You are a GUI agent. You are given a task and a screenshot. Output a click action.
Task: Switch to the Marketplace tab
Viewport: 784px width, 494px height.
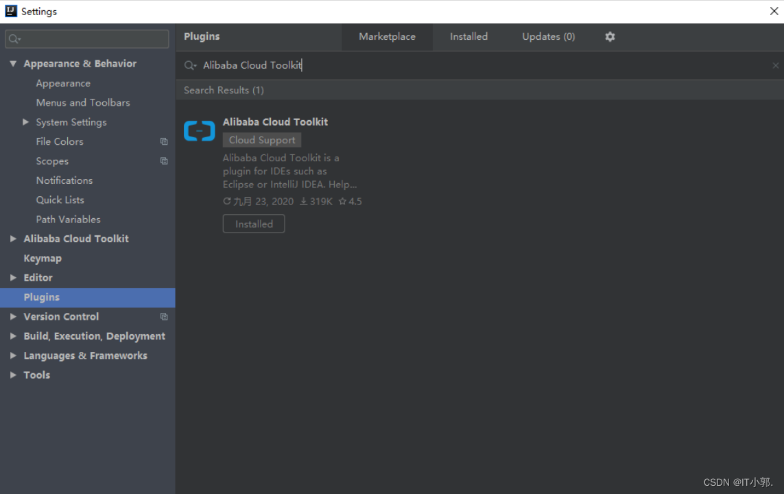tap(387, 36)
